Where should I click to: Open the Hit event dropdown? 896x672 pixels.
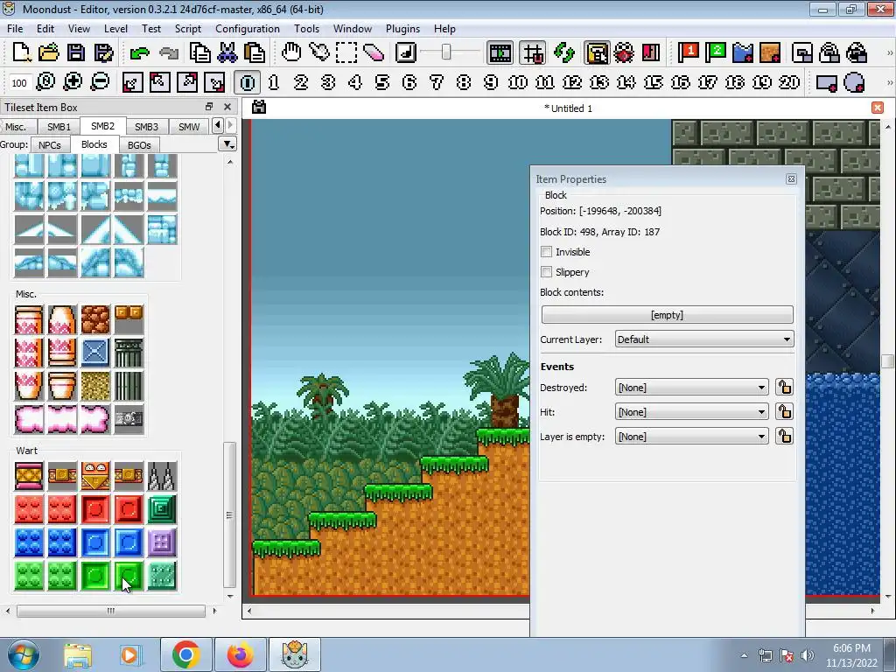pyautogui.click(x=691, y=412)
